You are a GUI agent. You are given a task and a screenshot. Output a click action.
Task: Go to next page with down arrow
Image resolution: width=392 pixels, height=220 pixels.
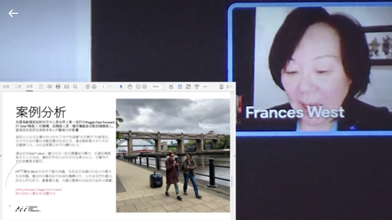pyautogui.click(x=94, y=87)
